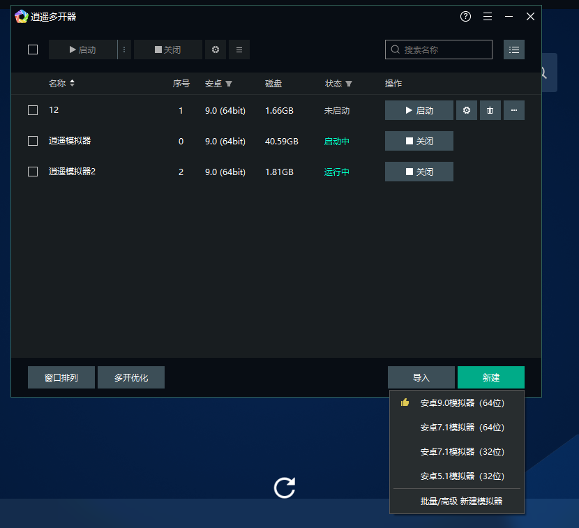Open the hamburger menu in title bar

point(488,17)
